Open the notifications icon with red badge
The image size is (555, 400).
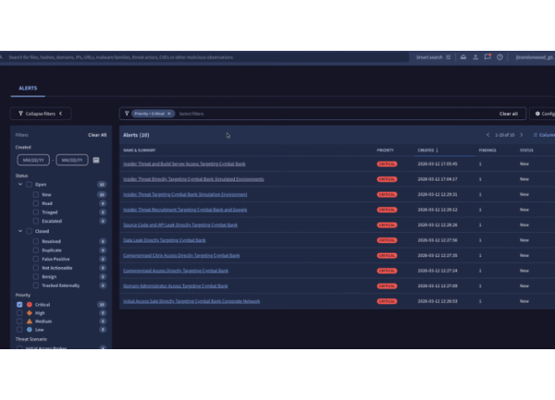[x=487, y=57]
